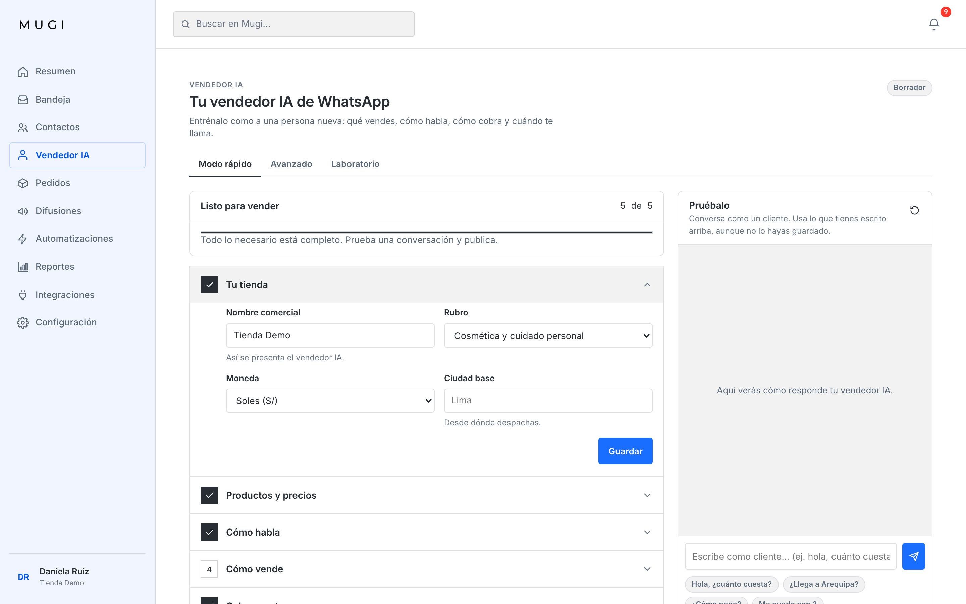Screen dimensions: 966x604
Task: Click the Ciudad base input
Action: coord(548,400)
